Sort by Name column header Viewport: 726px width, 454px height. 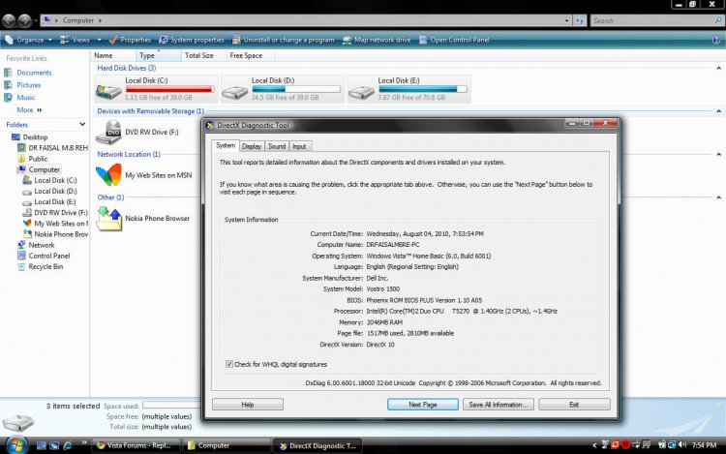click(x=113, y=55)
